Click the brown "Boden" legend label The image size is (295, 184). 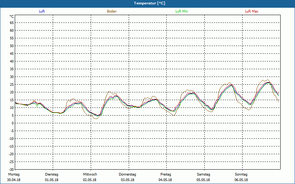[112, 11]
